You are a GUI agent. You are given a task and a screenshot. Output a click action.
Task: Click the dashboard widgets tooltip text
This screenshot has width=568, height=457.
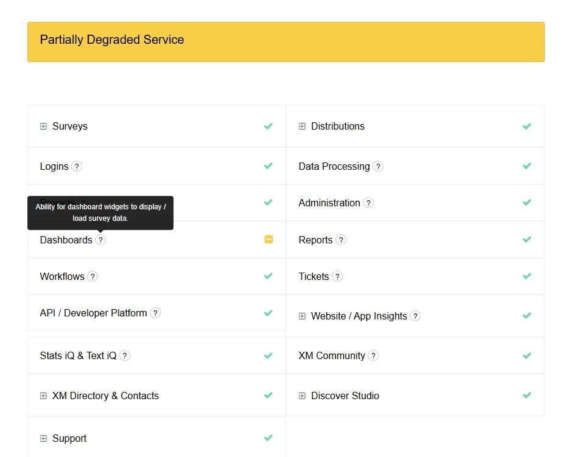[100, 212]
